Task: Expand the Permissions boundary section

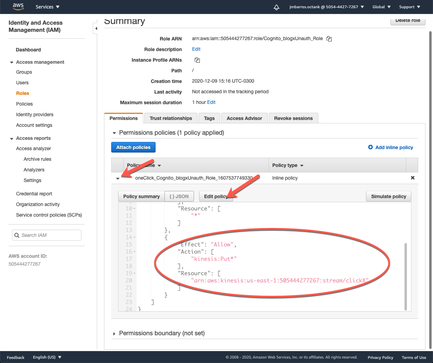Action: [x=114, y=334]
